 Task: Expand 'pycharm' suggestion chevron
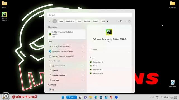tap(83, 80)
